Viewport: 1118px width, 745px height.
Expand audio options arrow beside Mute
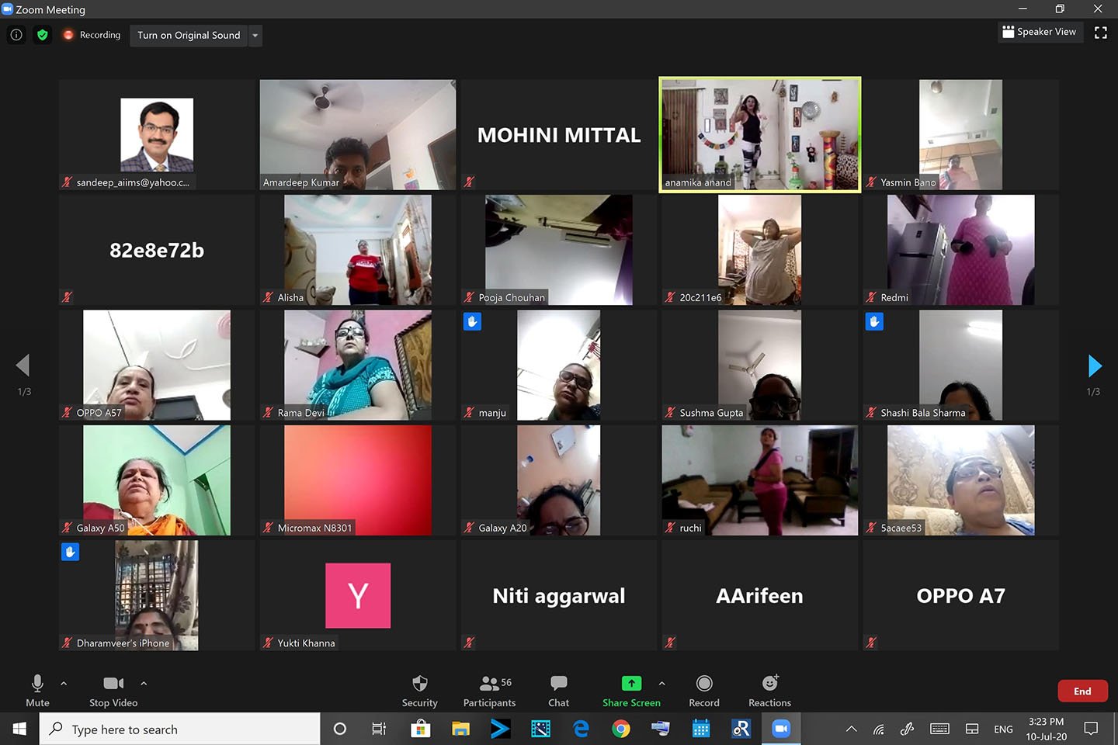[x=64, y=684]
